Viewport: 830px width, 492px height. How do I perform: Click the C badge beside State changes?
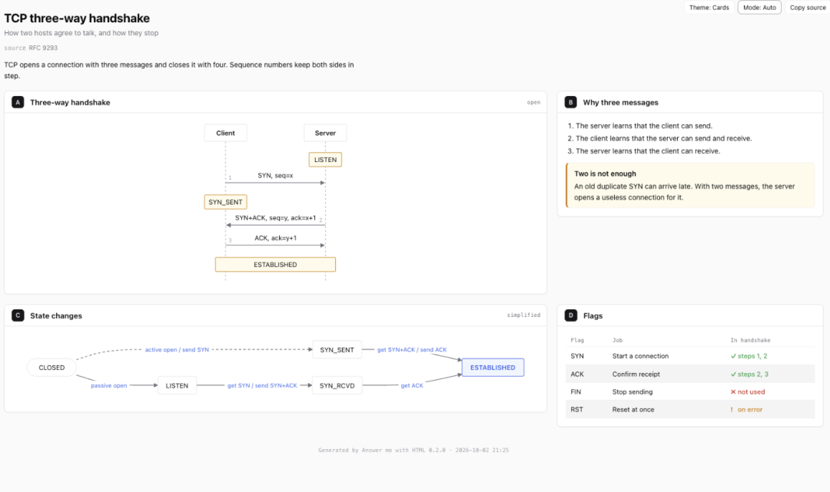[18, 315]
